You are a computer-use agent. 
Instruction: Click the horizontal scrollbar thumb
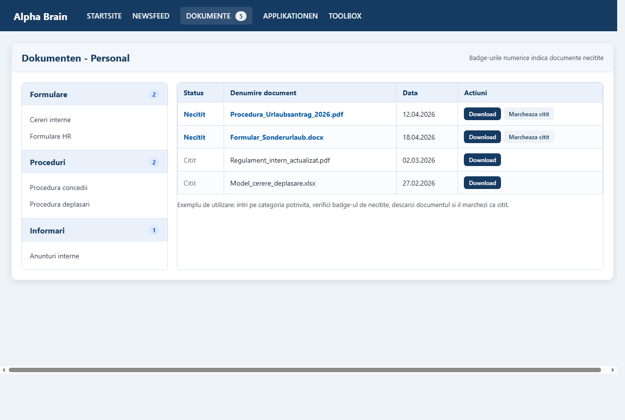[305, 370]
